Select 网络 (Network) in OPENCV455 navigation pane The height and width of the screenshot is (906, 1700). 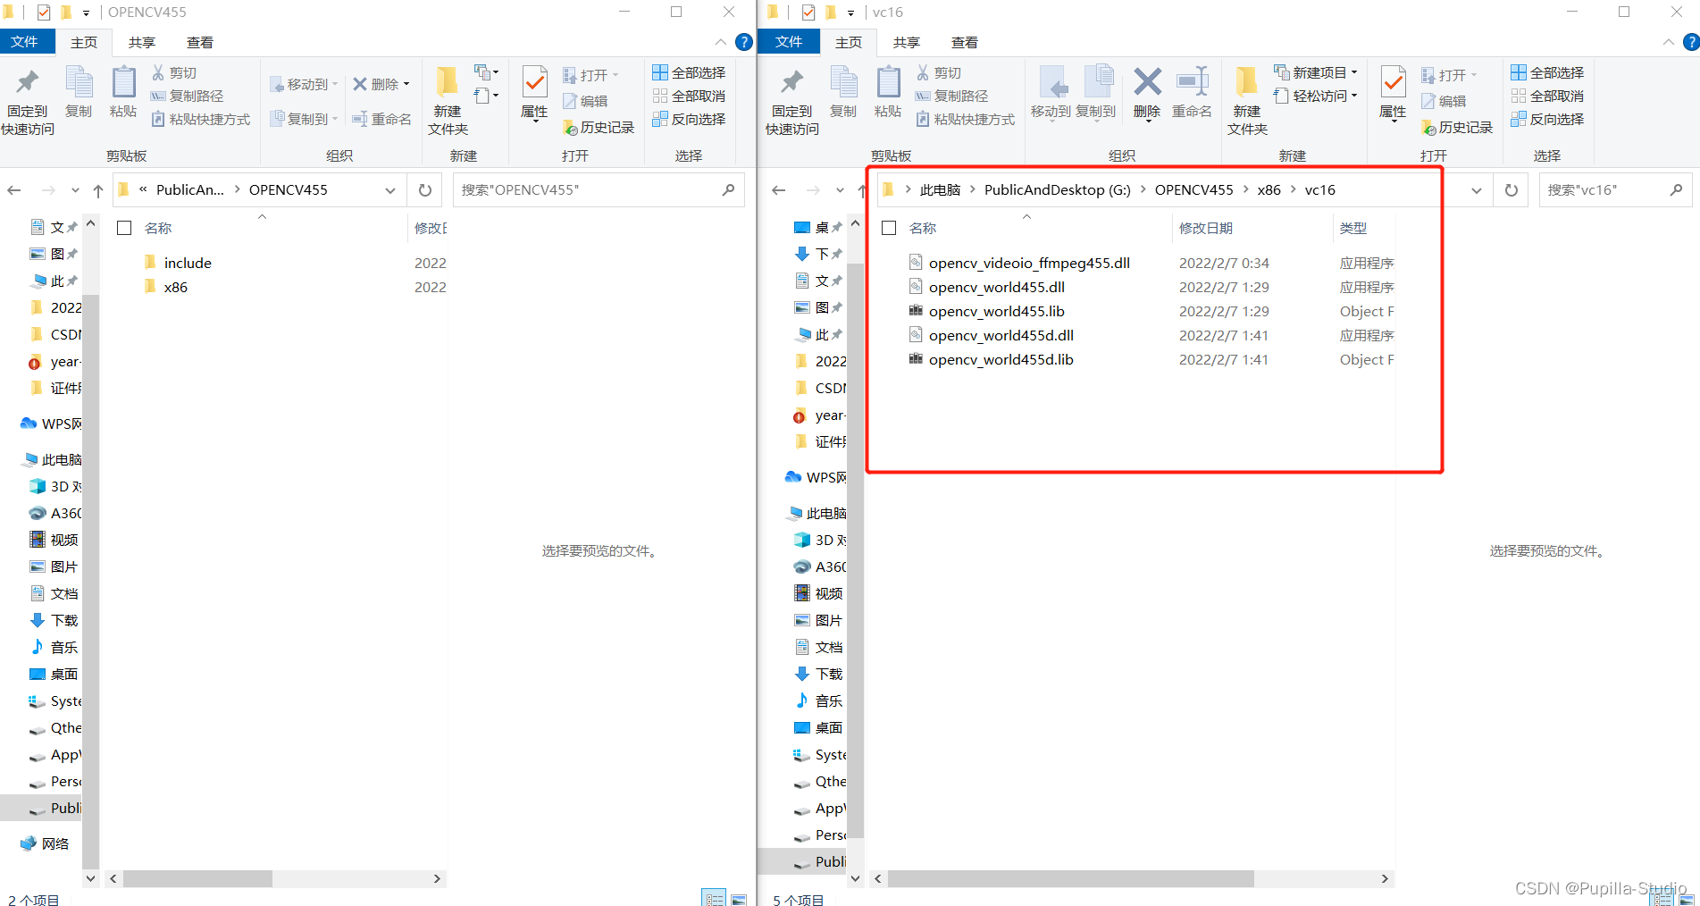pyautogui.click(x=45, y=843)
